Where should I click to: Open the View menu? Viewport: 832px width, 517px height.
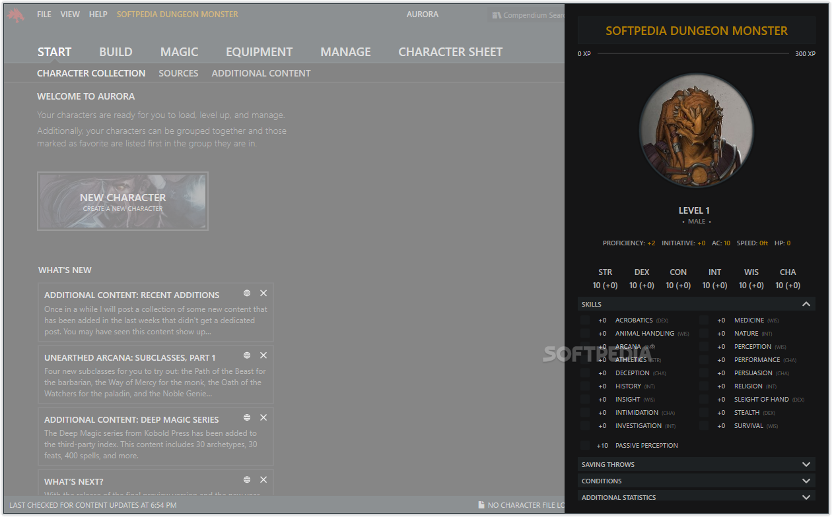[x=70, y=14]
